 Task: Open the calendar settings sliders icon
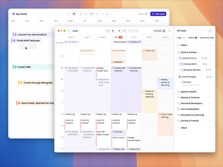point(169,31)
